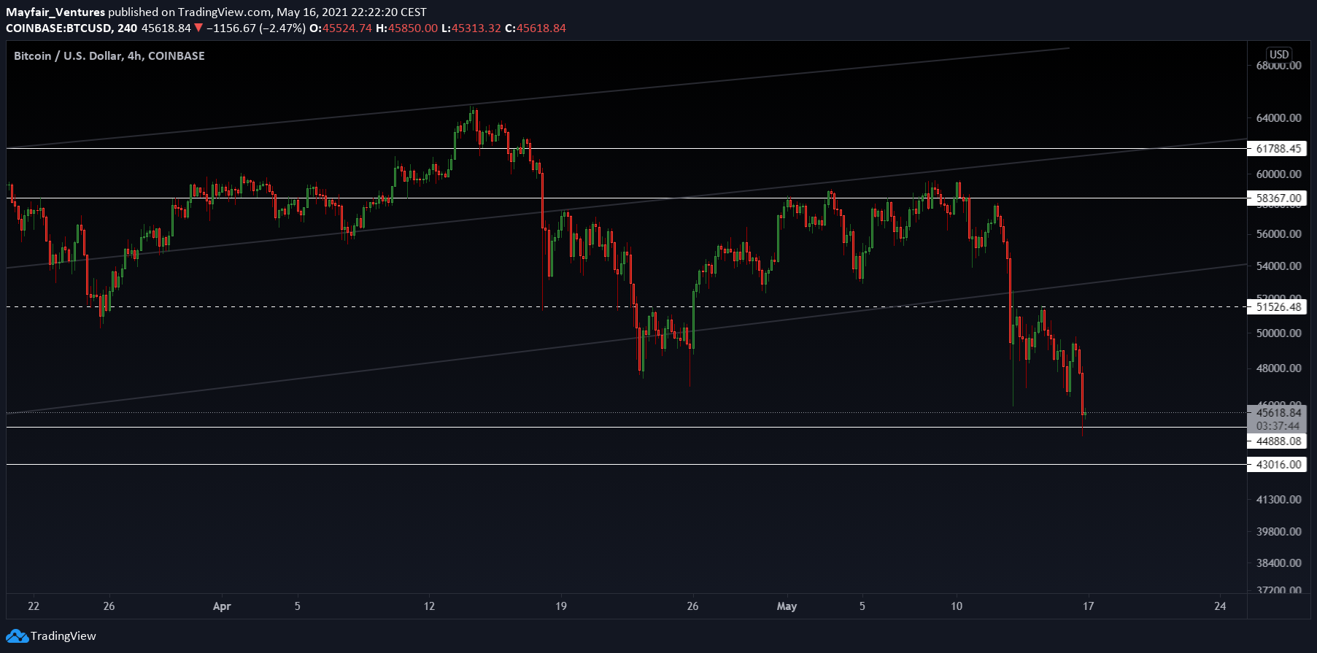Image resolution: width=1317 pixels, height=653 pixels.
Task: Click the 61788.45 price level label
Action: 1278,149
